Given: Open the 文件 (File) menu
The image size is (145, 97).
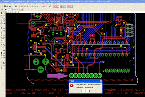Looking at the screenshot, I should click(x=3, y=4).
